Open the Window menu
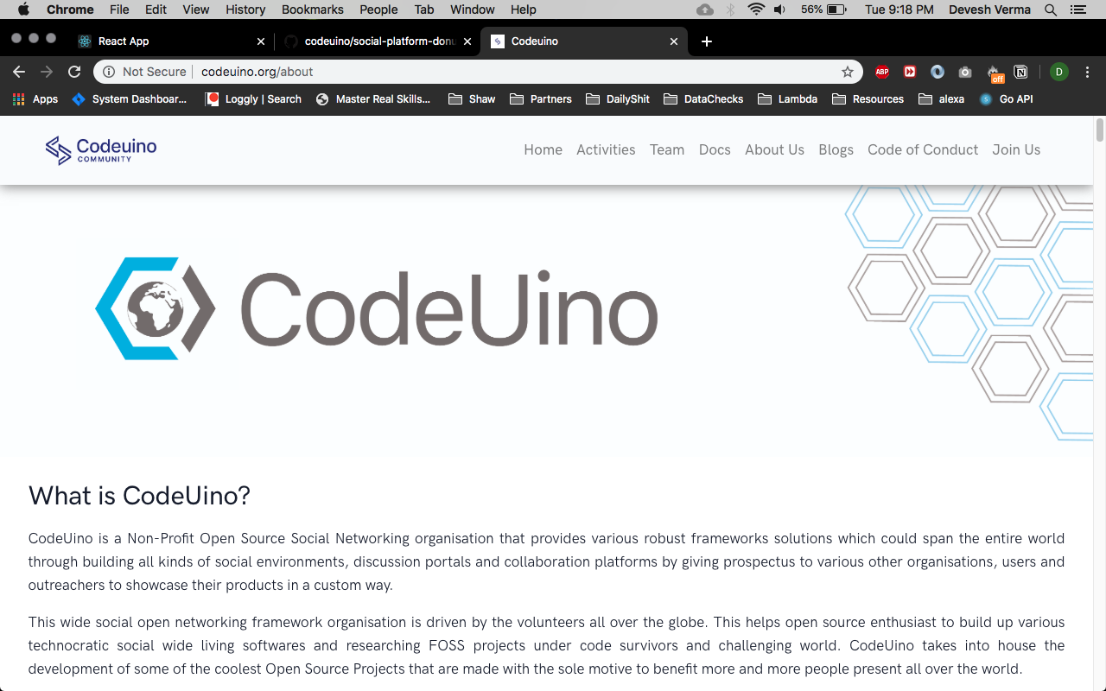The image size is (1106, 691). pos(473,10)
